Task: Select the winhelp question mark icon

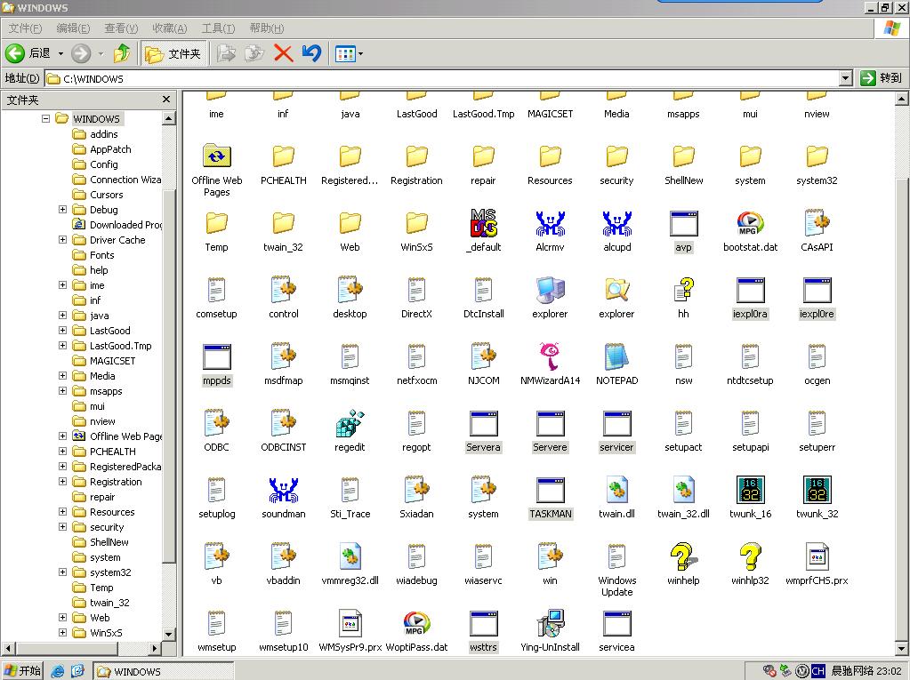Action: pos(683,558)
